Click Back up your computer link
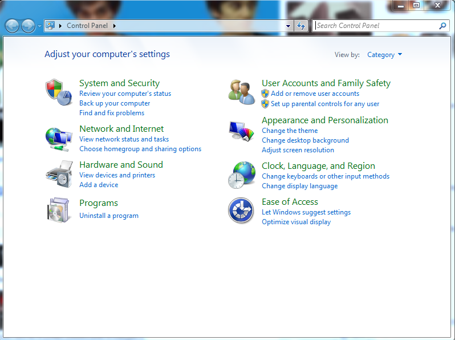Image resolution: width=455 pixels, height=340 pixels. point(115,103)
